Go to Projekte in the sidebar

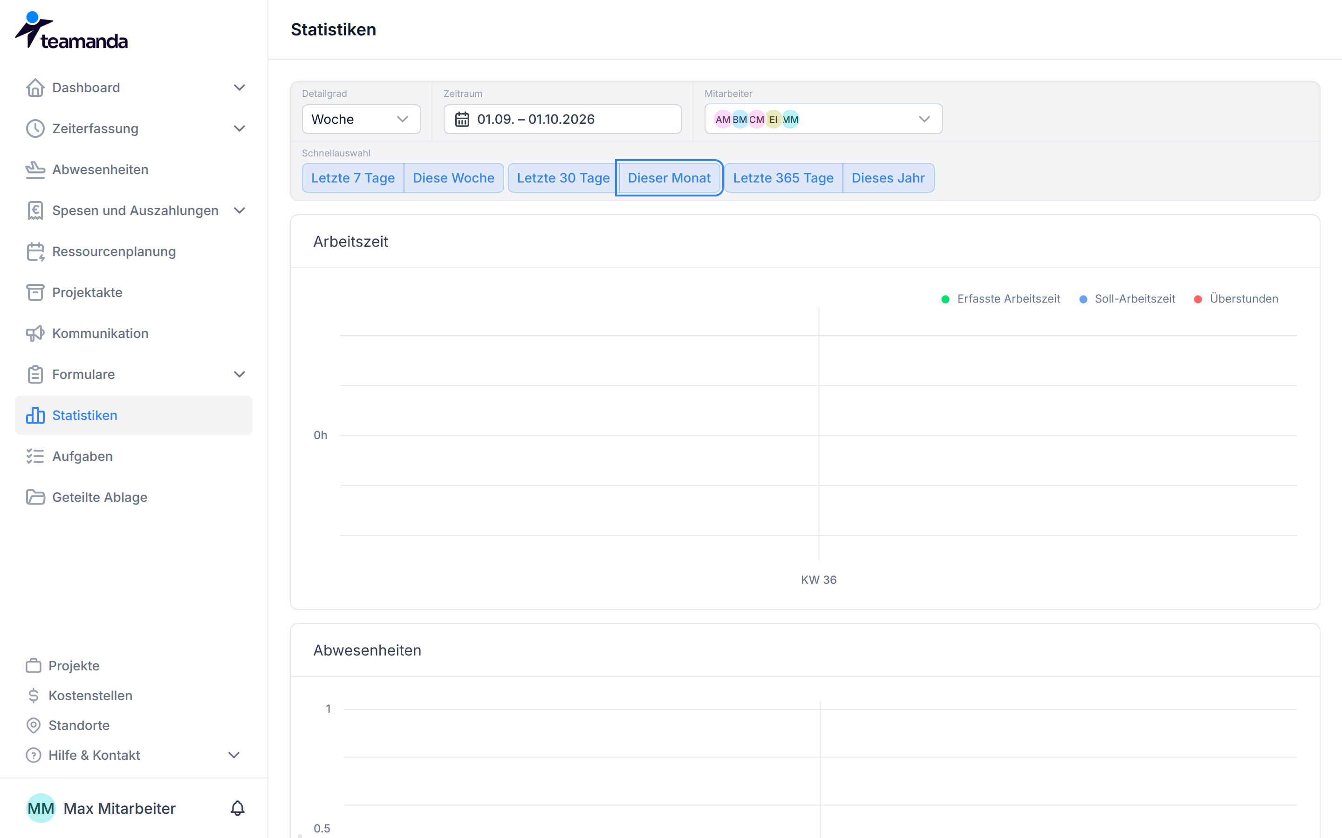click(x=74, y=666)
